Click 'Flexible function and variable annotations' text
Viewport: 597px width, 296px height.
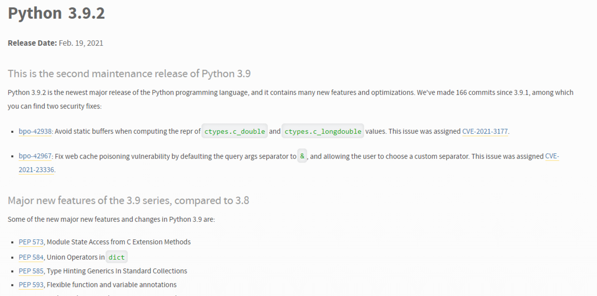click(x=111, y=285)
